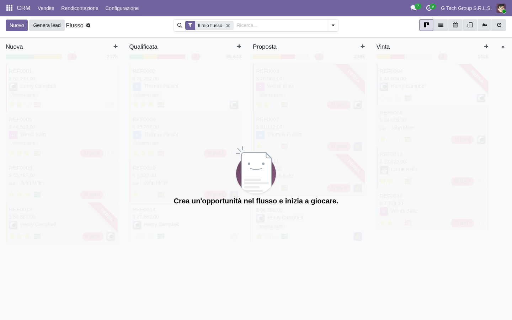The image size is (512, 320).
Task: Click the Qualificata column title
Action: pyautogui.click(x=143, y=47)
